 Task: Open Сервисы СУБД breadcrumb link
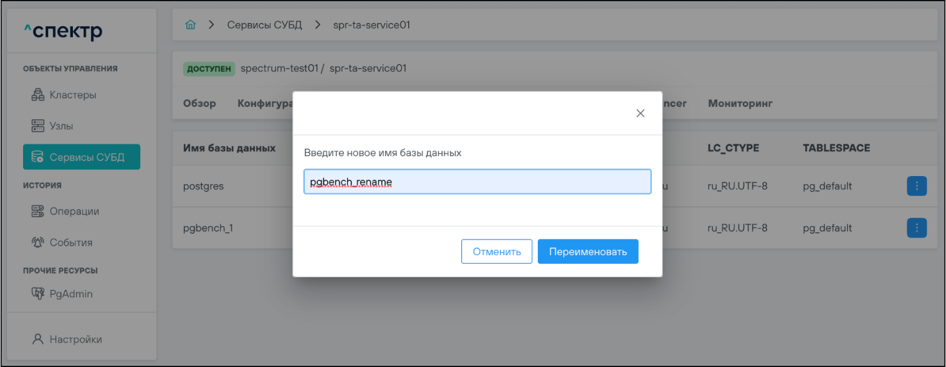(x=264, y=25)
